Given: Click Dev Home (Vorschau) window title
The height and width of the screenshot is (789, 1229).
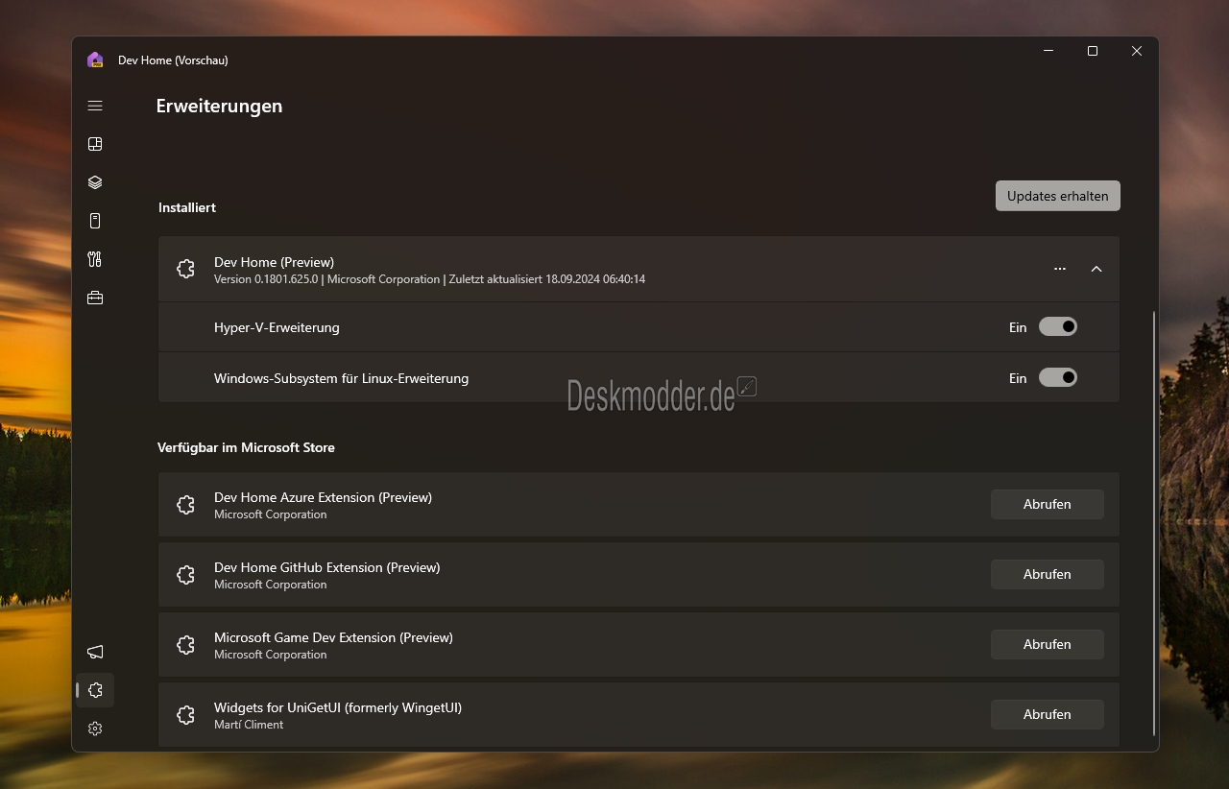Looking at the screenshot, I should pyautogui.click(x=173, y=60).
